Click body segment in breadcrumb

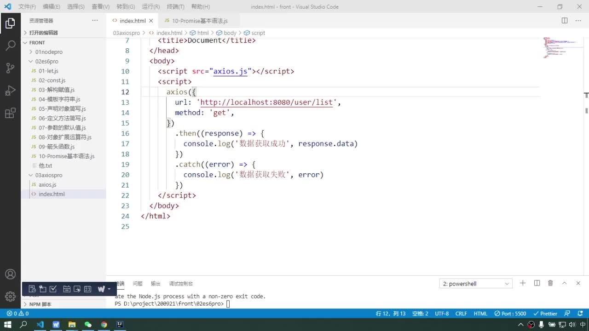click(226, 33)
